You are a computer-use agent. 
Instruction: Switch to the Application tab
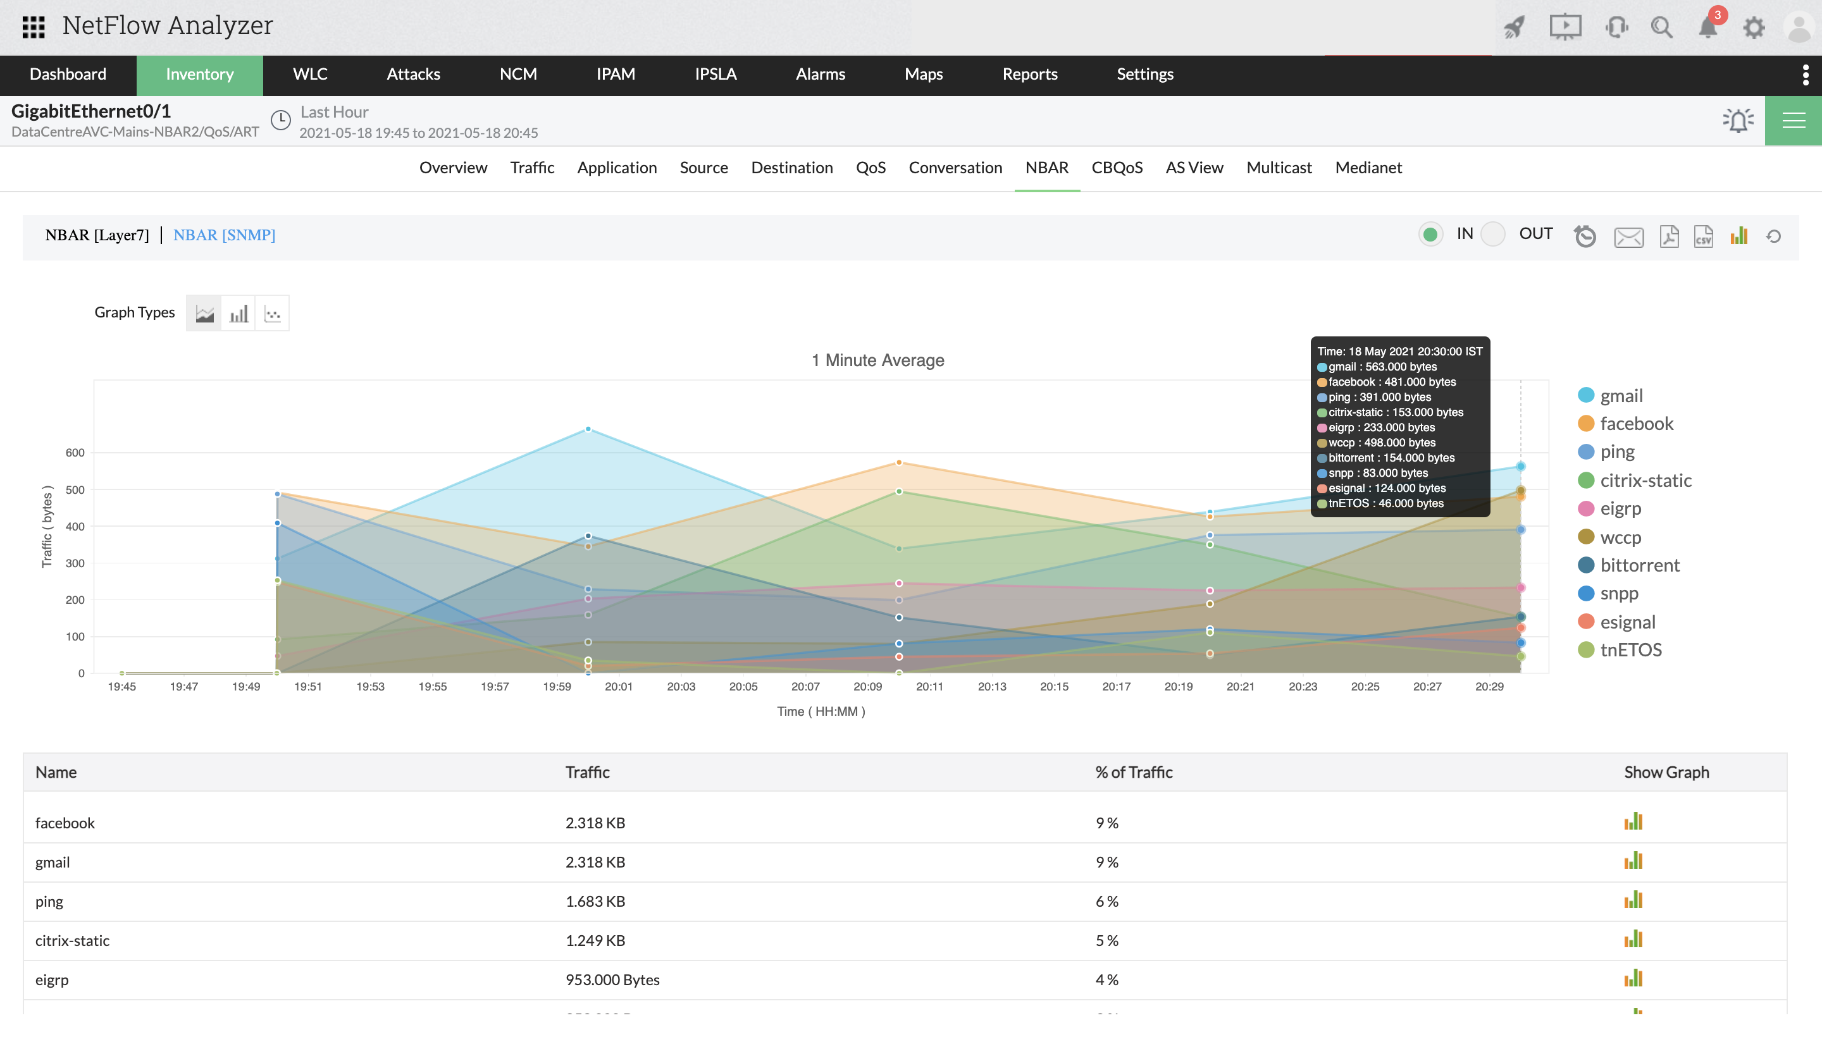[x=617, y=166]
